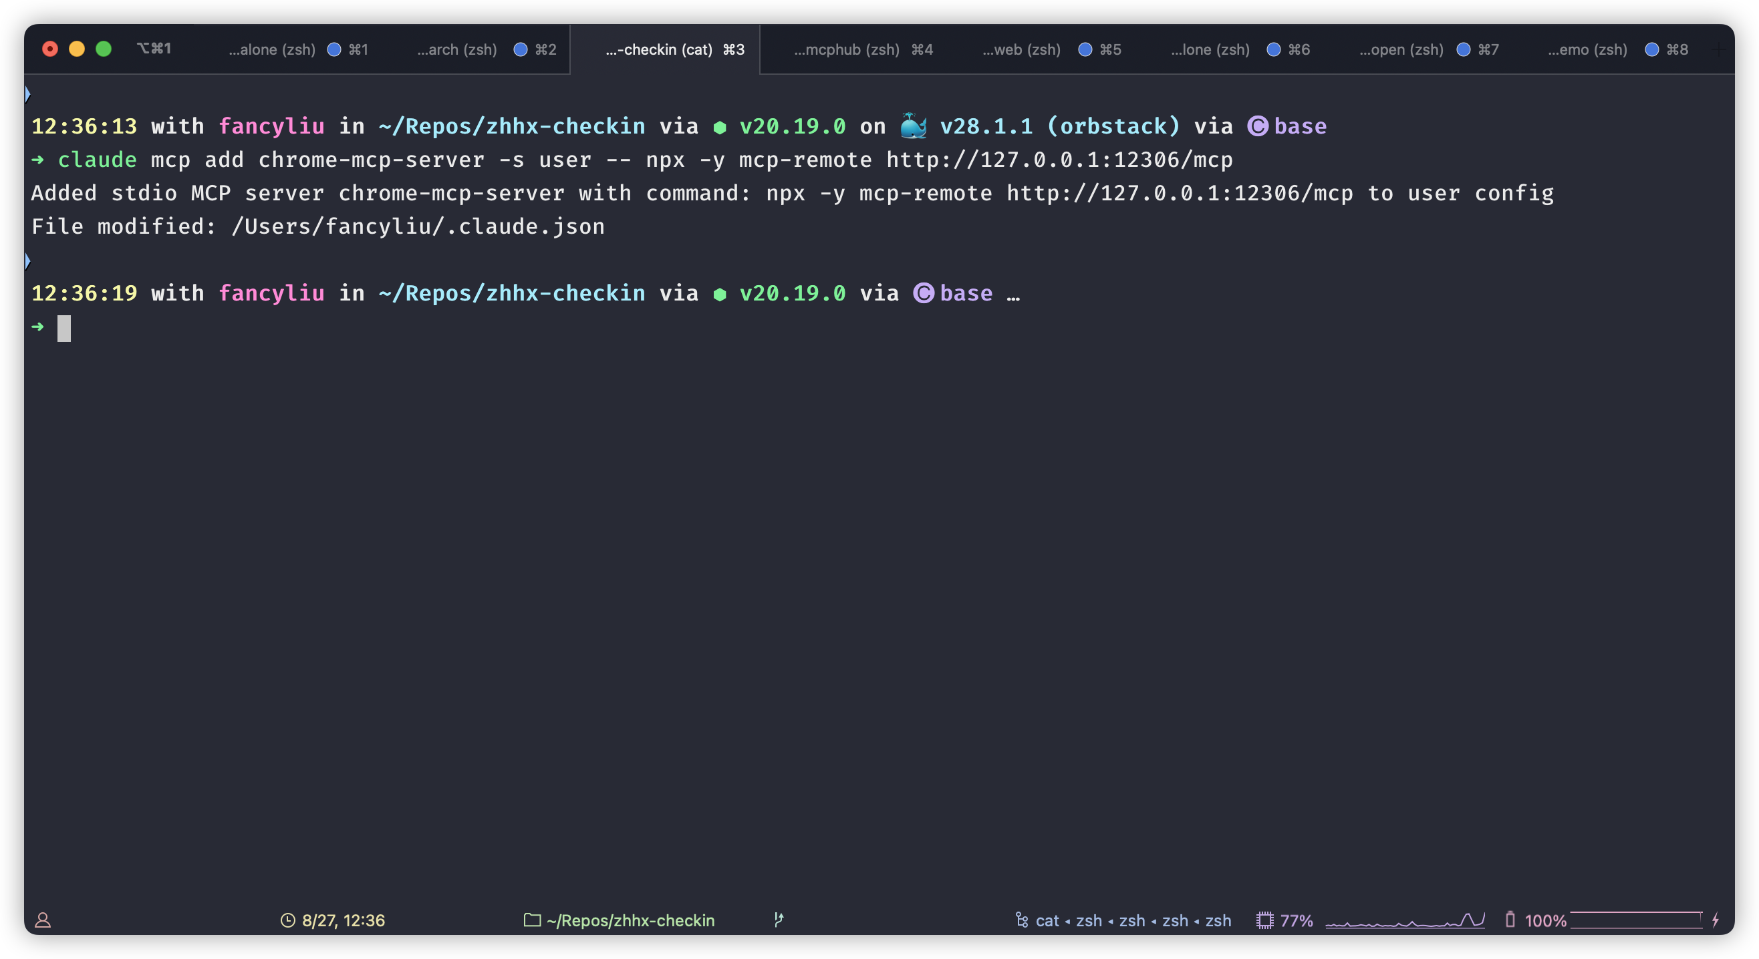This screenshot has height=959, width=1759.
Task: Click the ~/Repos/zhhx-checkin path in status bar
Action: tap(630, 920)
